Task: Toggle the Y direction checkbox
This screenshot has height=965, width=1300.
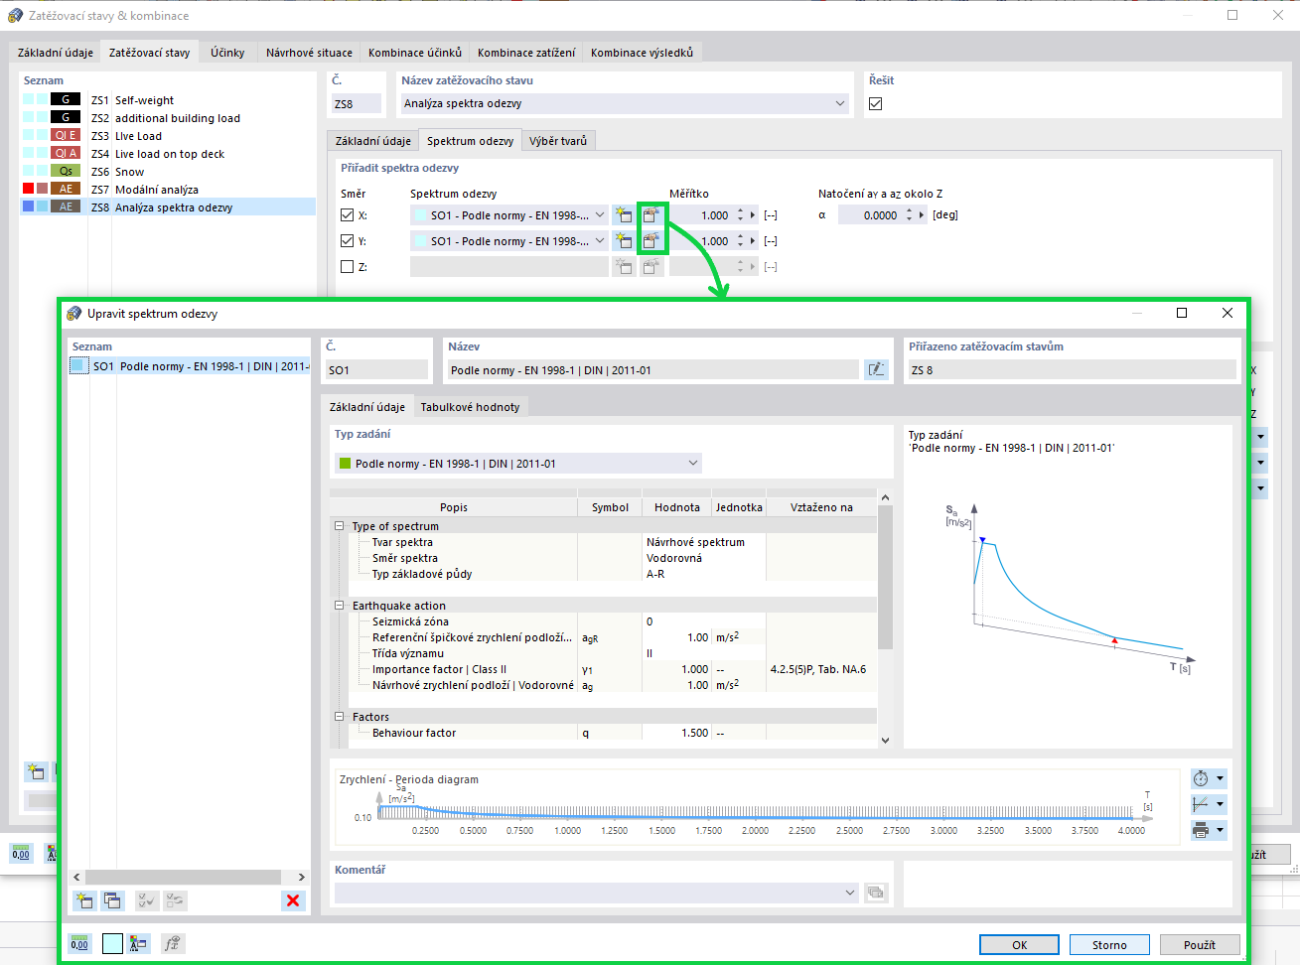Action: coord(347,241)
